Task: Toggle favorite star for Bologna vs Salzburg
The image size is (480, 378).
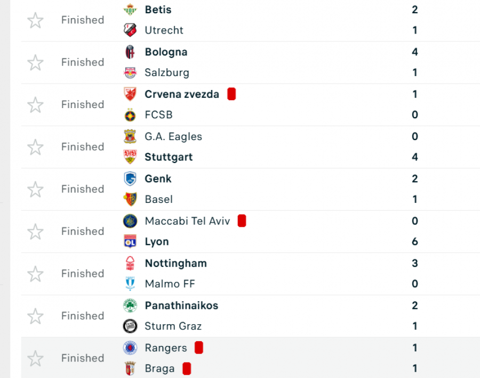Action: coord(35,62)
